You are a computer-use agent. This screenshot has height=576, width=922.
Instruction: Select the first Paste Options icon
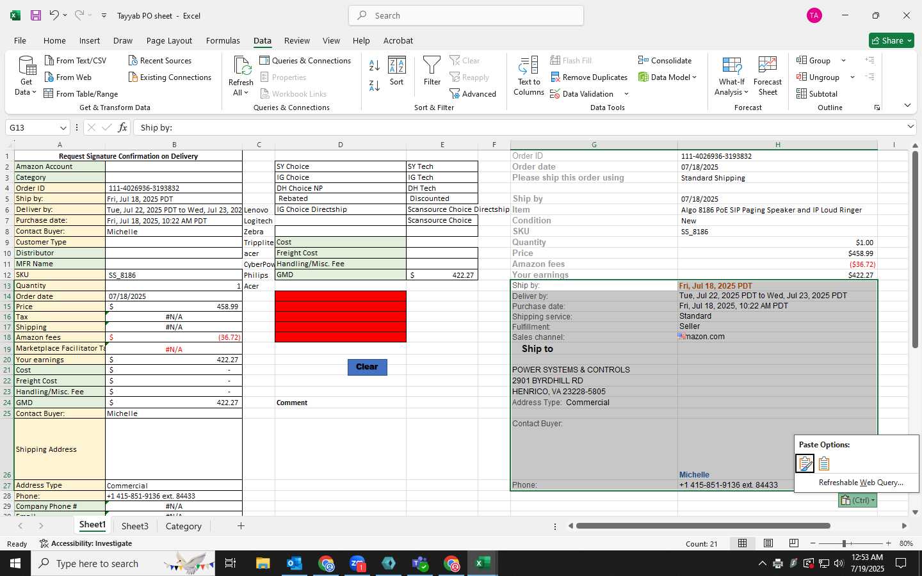805,463
